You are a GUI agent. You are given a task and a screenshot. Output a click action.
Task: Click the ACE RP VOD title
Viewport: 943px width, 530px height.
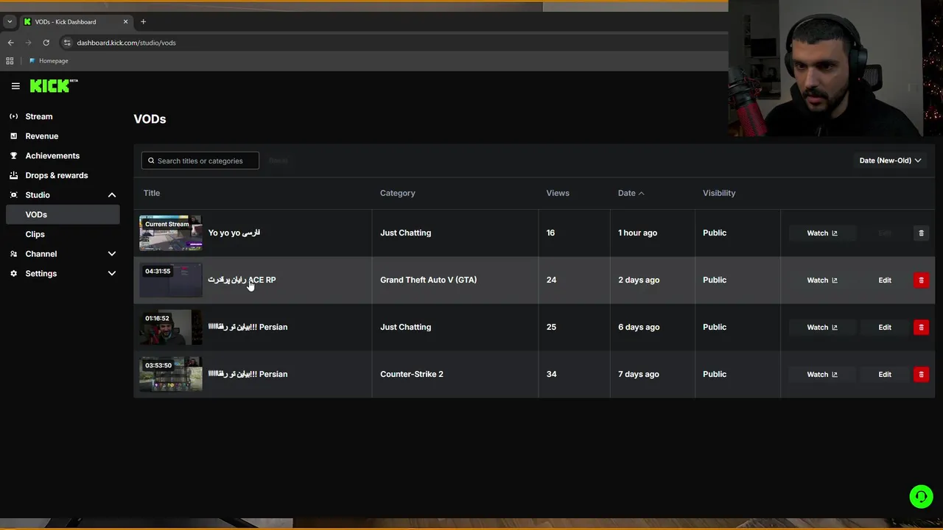point(242,280)
